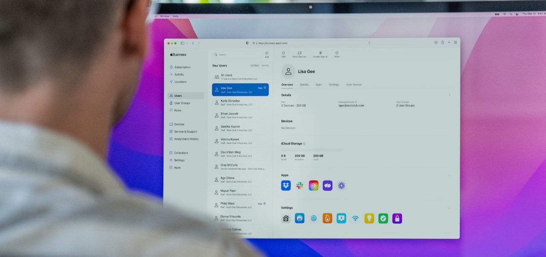546x257 pixels.
Task: Open the Dropbox app icon
Action: point(286,186)
